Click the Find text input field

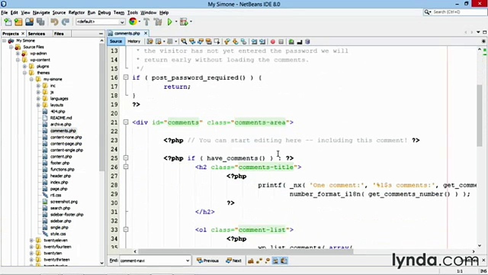click(154, 260)
